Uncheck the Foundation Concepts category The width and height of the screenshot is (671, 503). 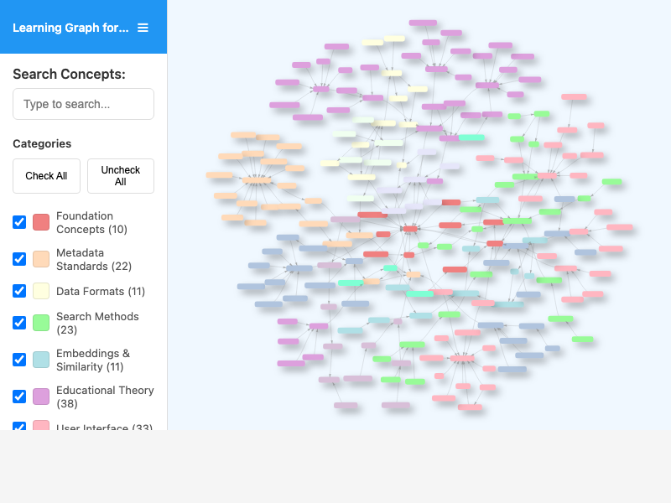(x=19, y=222)
